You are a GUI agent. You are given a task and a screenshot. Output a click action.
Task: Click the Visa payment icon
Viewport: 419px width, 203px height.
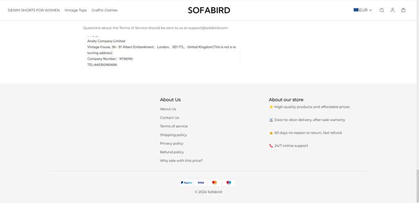(x=200, y=183)
